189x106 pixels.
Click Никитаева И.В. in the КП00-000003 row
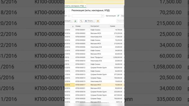click(x=96, y=37)
